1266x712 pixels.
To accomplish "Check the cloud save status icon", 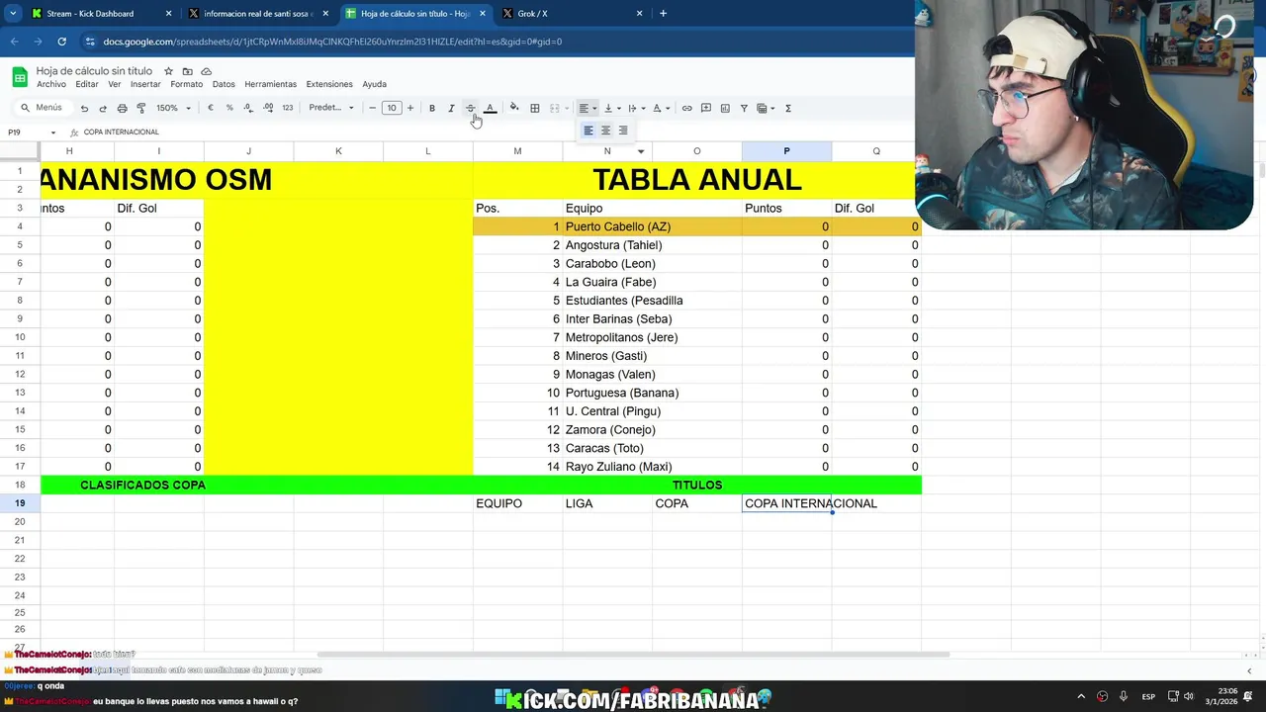I will 206,71.
